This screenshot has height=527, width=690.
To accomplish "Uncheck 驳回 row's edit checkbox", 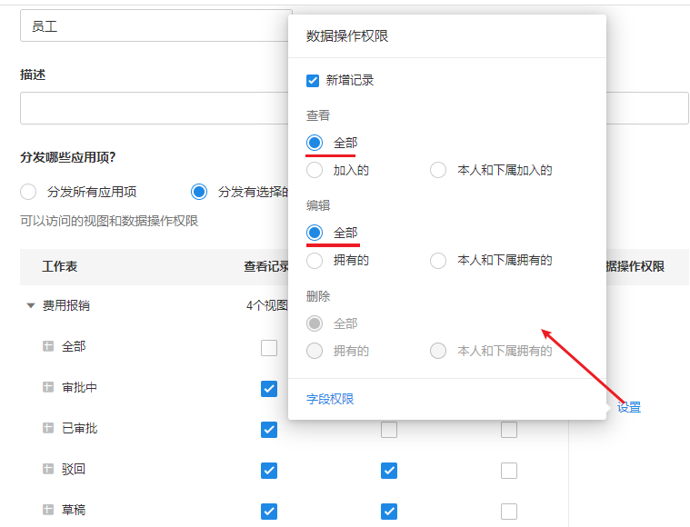I will click(389, 470).
